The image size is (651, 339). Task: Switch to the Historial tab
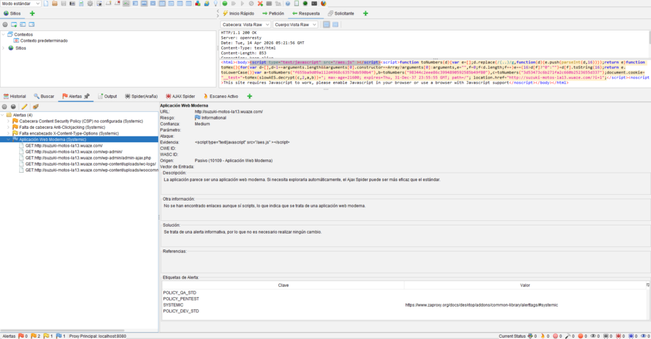15,96
